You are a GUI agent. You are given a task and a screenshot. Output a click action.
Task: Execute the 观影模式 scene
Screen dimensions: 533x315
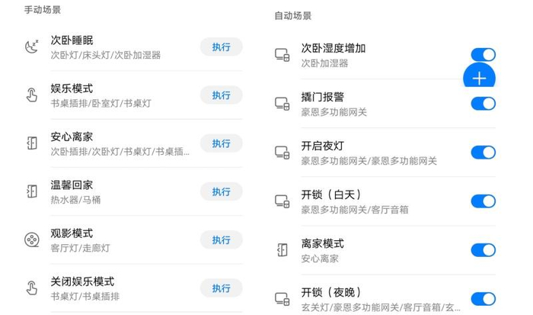click(x=221, y=240)
